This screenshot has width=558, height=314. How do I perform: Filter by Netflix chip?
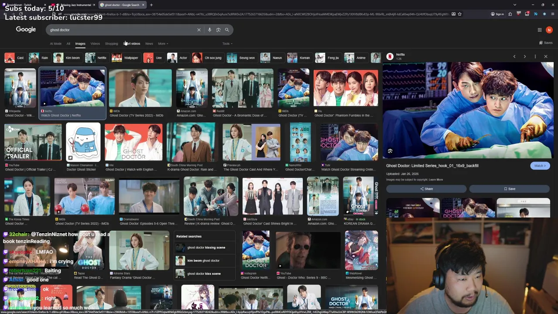[x=96, y=58]
